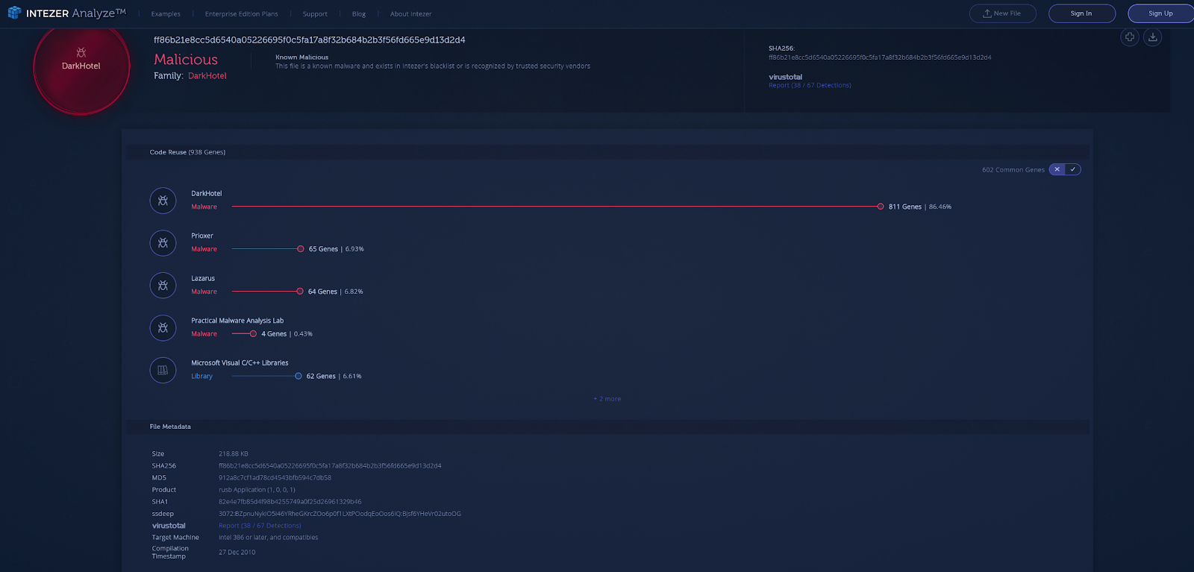The height and width of the screenshot is (572, 1194).
Task: Click the bug icon for Practical Malware Analysis Lab
Action: 163,328
